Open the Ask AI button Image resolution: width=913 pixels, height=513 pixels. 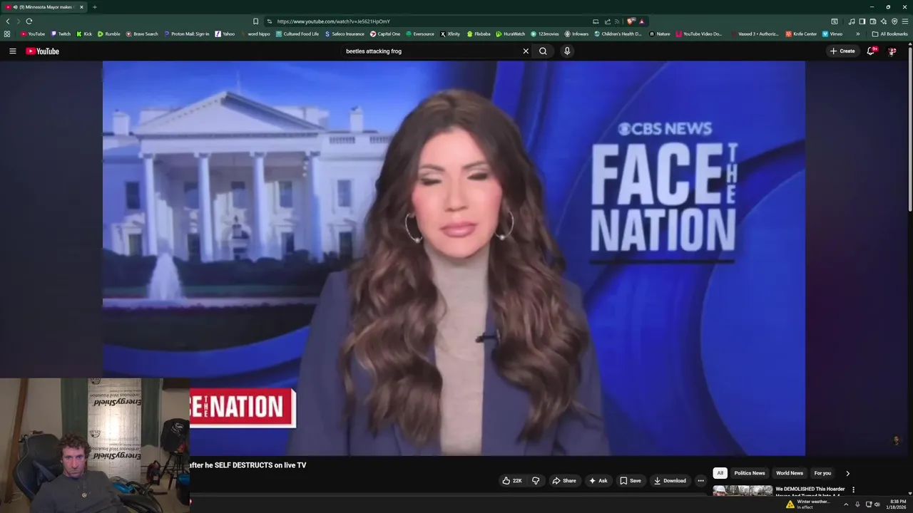coord(598,481)
